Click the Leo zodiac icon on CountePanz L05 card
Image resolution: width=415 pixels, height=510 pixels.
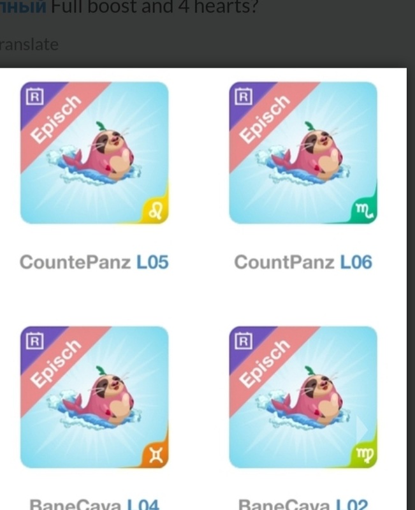pos(156,212)
